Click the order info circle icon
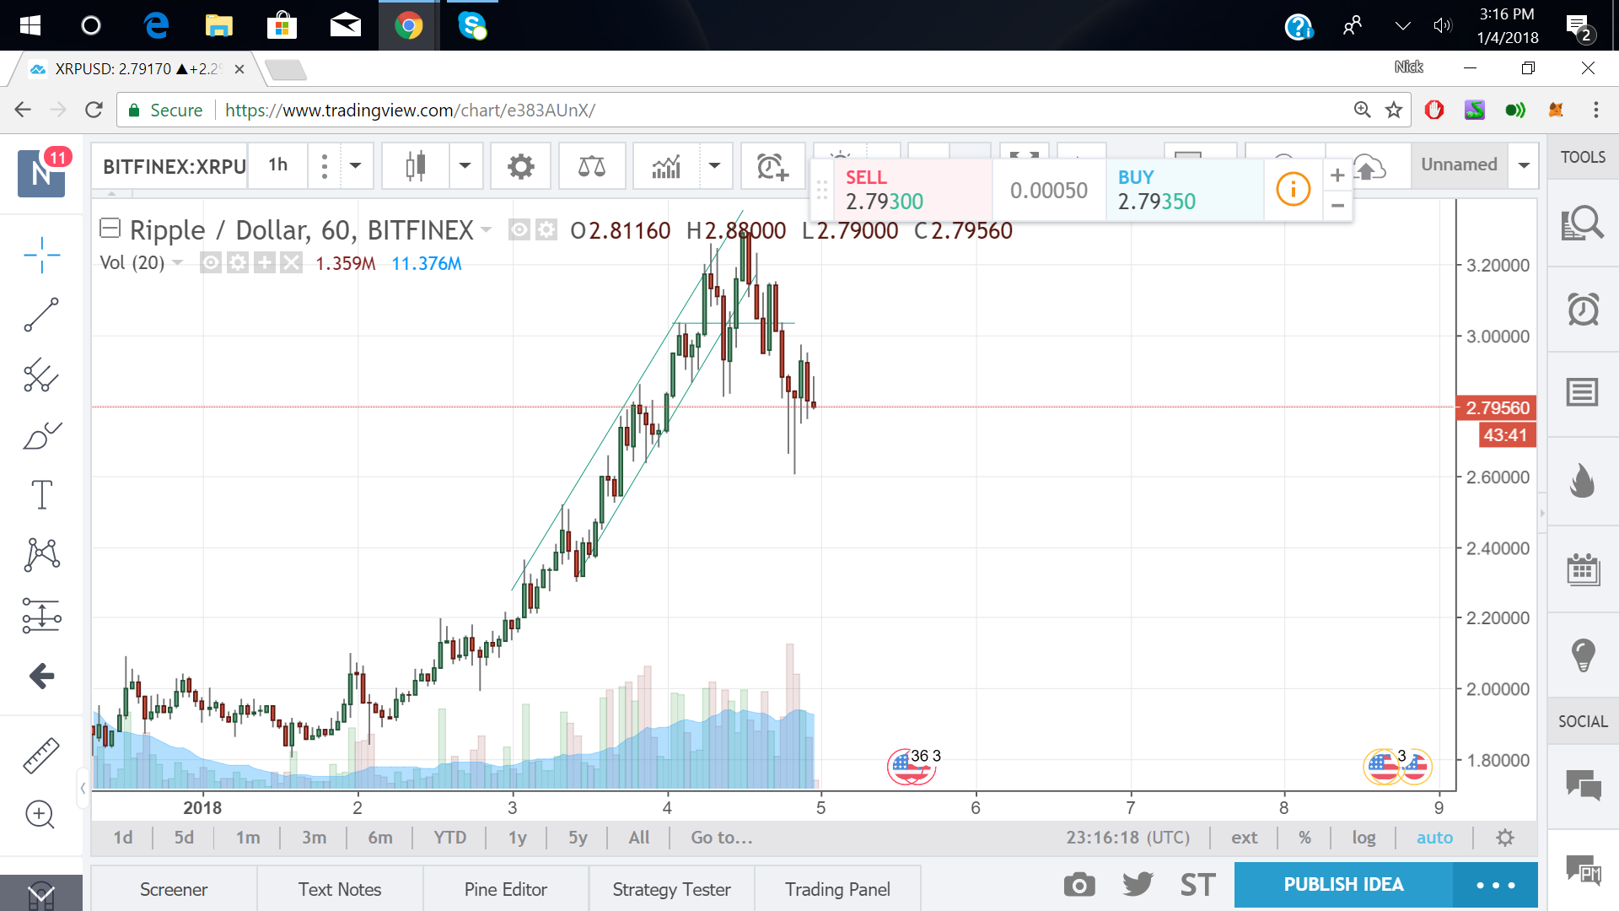This screenshot has width=1619, height=911. (x=1293, y=189)
